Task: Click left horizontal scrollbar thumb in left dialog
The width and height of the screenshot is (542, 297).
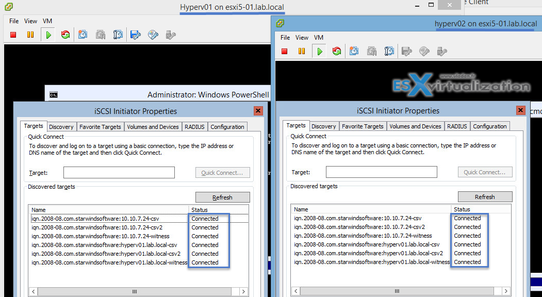Action: click(x=135, y=291)
